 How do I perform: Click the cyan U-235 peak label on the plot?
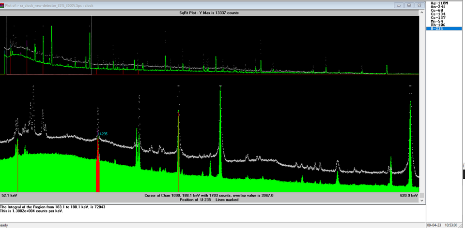(x=103, y=134)
